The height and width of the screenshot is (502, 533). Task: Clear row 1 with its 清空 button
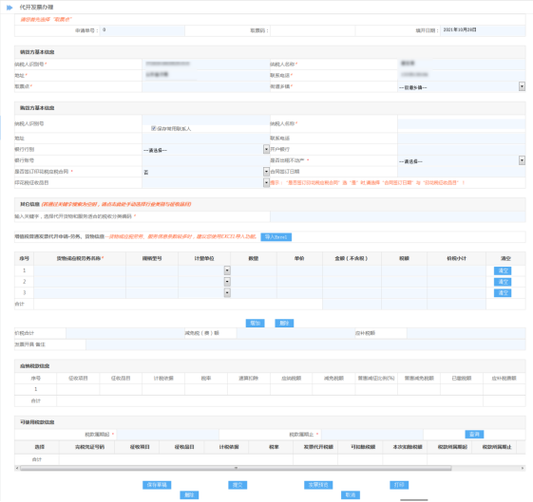503,270
